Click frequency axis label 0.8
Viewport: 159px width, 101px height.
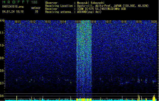tap(2, 71)
